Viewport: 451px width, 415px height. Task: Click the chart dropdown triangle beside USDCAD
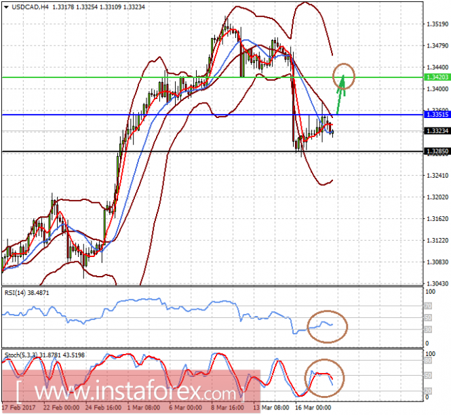pos(6,7)
